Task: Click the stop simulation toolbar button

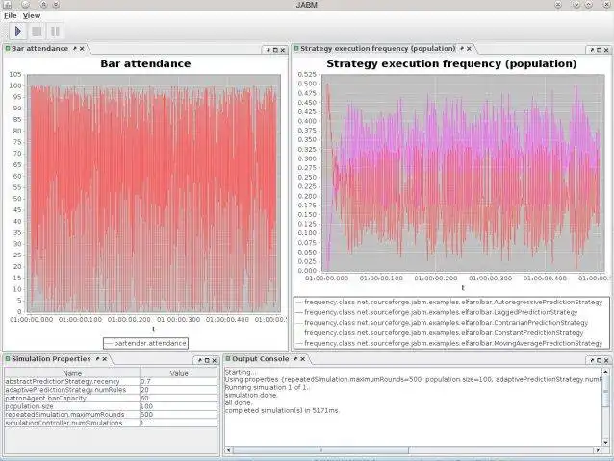Action: 37,32
